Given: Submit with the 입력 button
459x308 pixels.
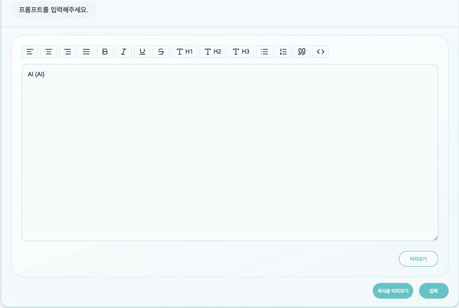Looking at the screenshot, I should [x=433, y=291].
